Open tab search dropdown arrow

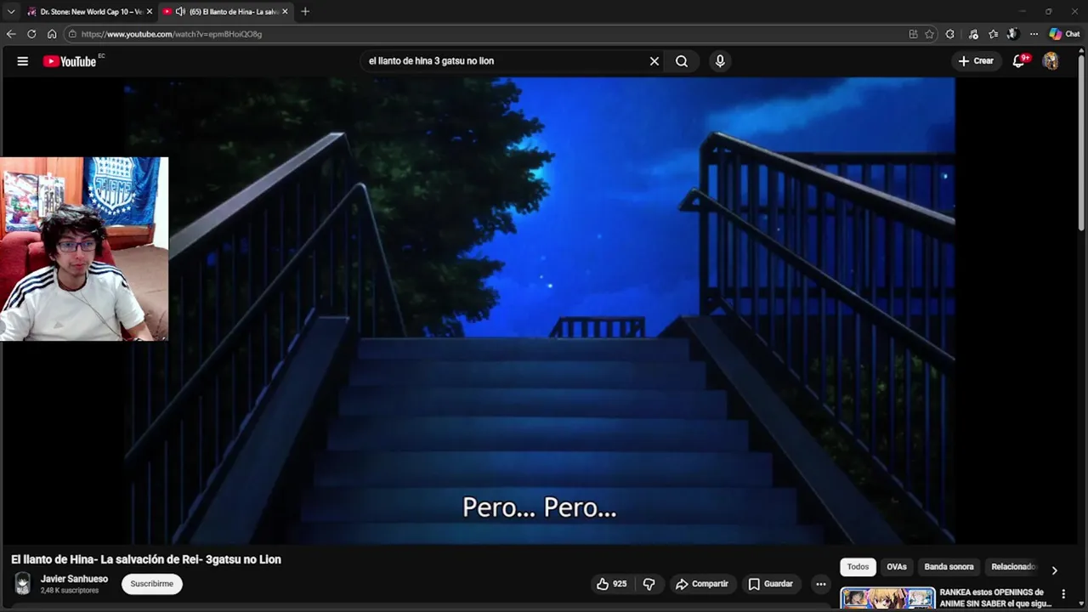click(x=11, y=11)
